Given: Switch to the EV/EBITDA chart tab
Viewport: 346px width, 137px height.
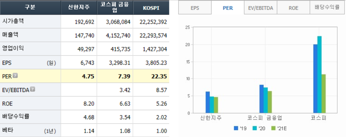Looking at the screenshot, I should coord(261,8).
